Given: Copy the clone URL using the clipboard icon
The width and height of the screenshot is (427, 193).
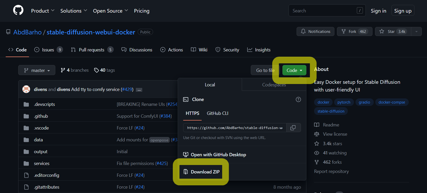Looking at the screenshot, I should [293, 127].
